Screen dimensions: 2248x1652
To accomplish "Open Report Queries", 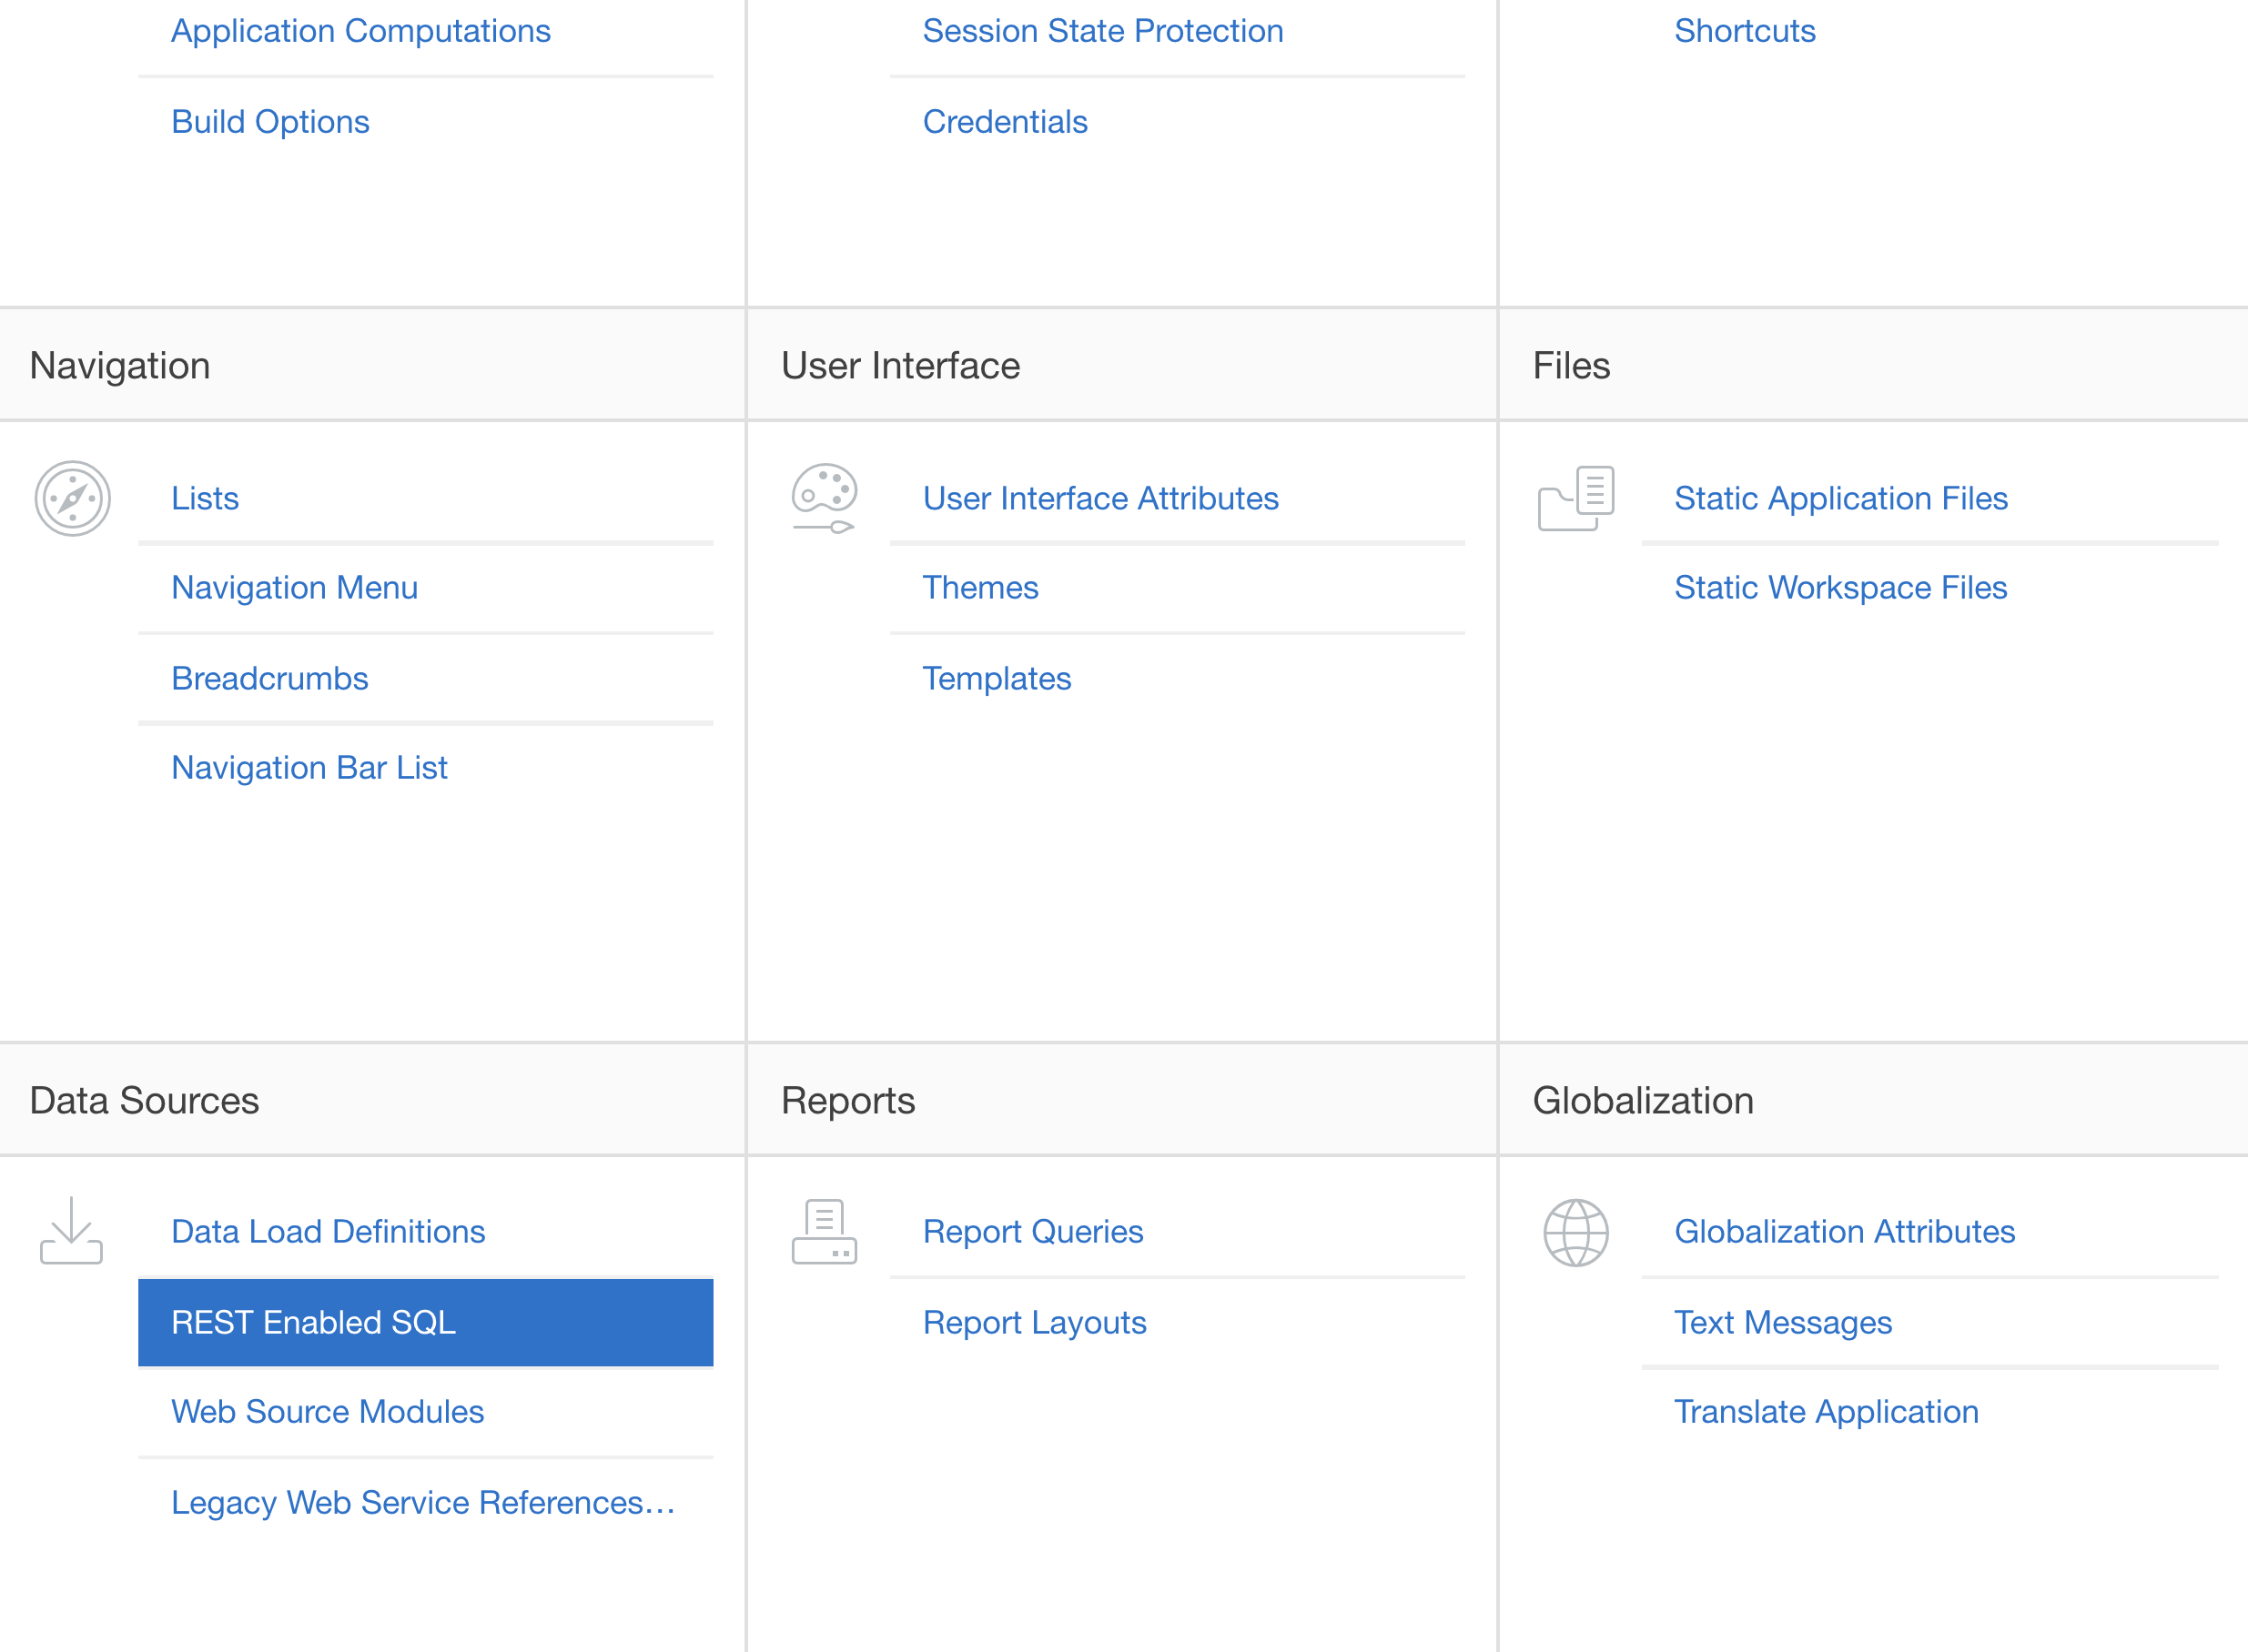I will click(x=1032, y=1231).
